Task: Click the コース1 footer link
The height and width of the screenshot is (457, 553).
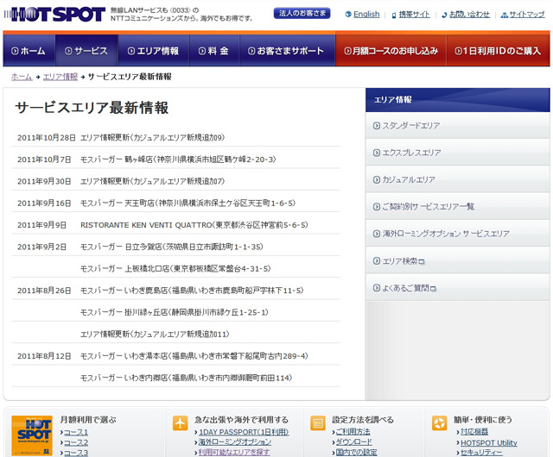Action: 76,432
